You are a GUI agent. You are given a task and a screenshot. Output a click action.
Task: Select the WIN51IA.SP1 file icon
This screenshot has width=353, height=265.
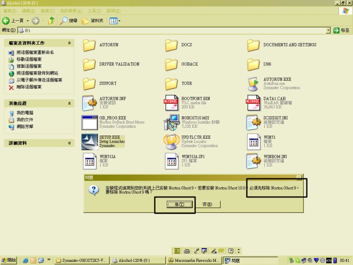click(172, 161)
